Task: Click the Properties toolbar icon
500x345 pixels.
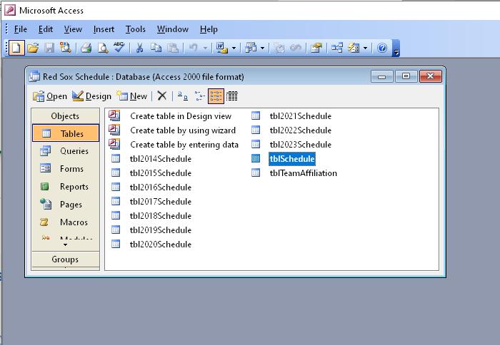Action: [316, 48]
